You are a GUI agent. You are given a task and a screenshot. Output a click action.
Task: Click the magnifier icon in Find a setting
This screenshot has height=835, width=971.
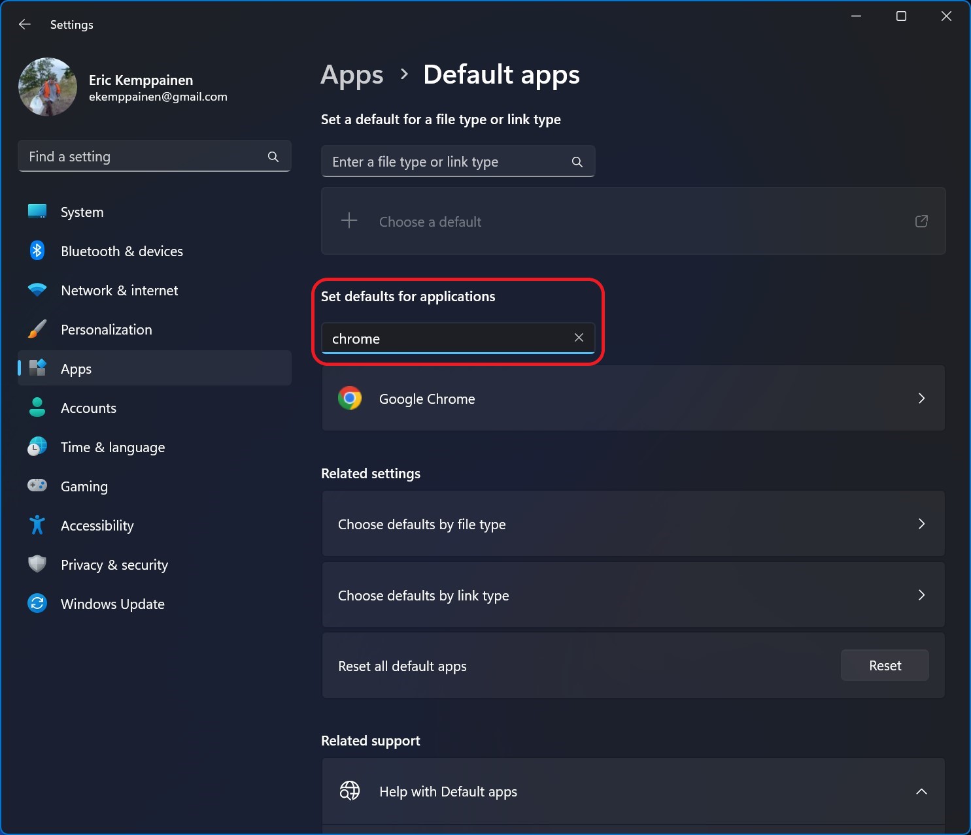[x=273, y=157]
